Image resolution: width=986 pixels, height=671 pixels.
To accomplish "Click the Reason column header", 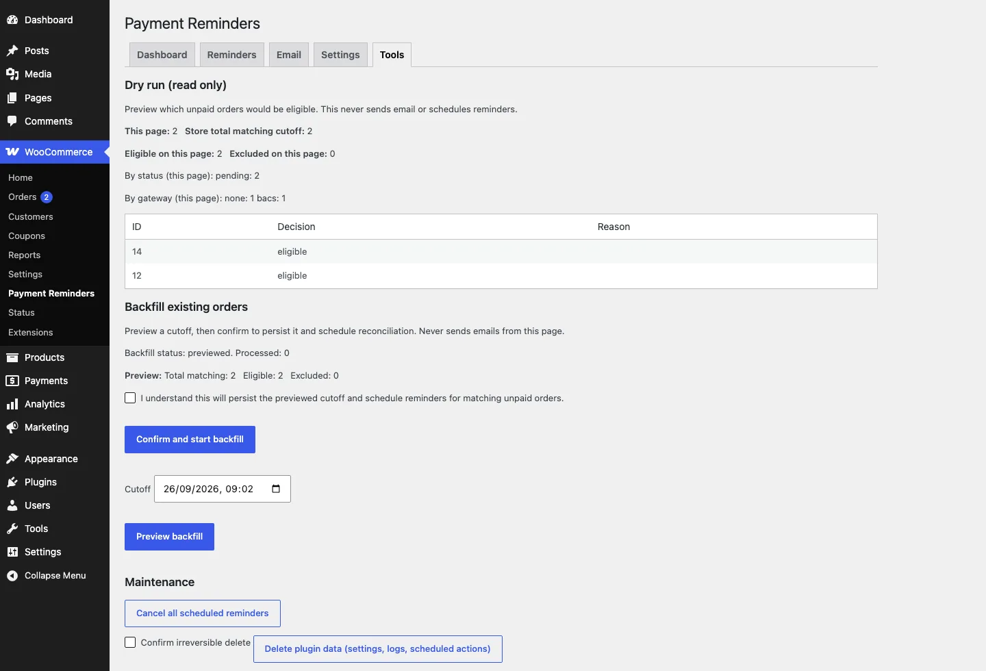I will pos(614,227).
